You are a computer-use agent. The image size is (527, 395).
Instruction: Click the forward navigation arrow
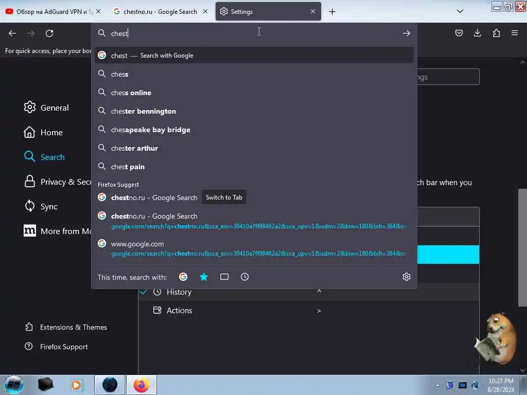point(30,33)
